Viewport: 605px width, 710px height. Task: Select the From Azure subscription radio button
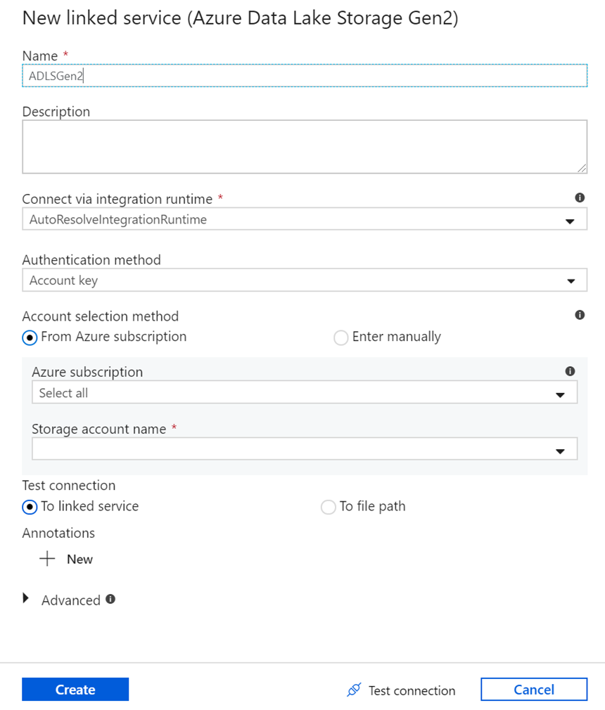point(30,337)
